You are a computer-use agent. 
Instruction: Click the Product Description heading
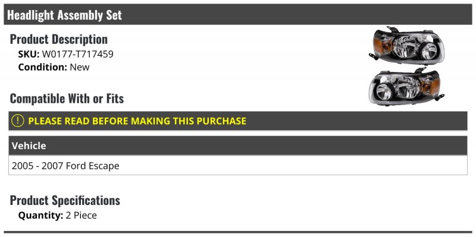tap(58, 39)
